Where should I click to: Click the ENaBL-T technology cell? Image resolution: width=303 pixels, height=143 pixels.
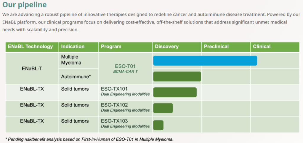click(x=32, y=69)
